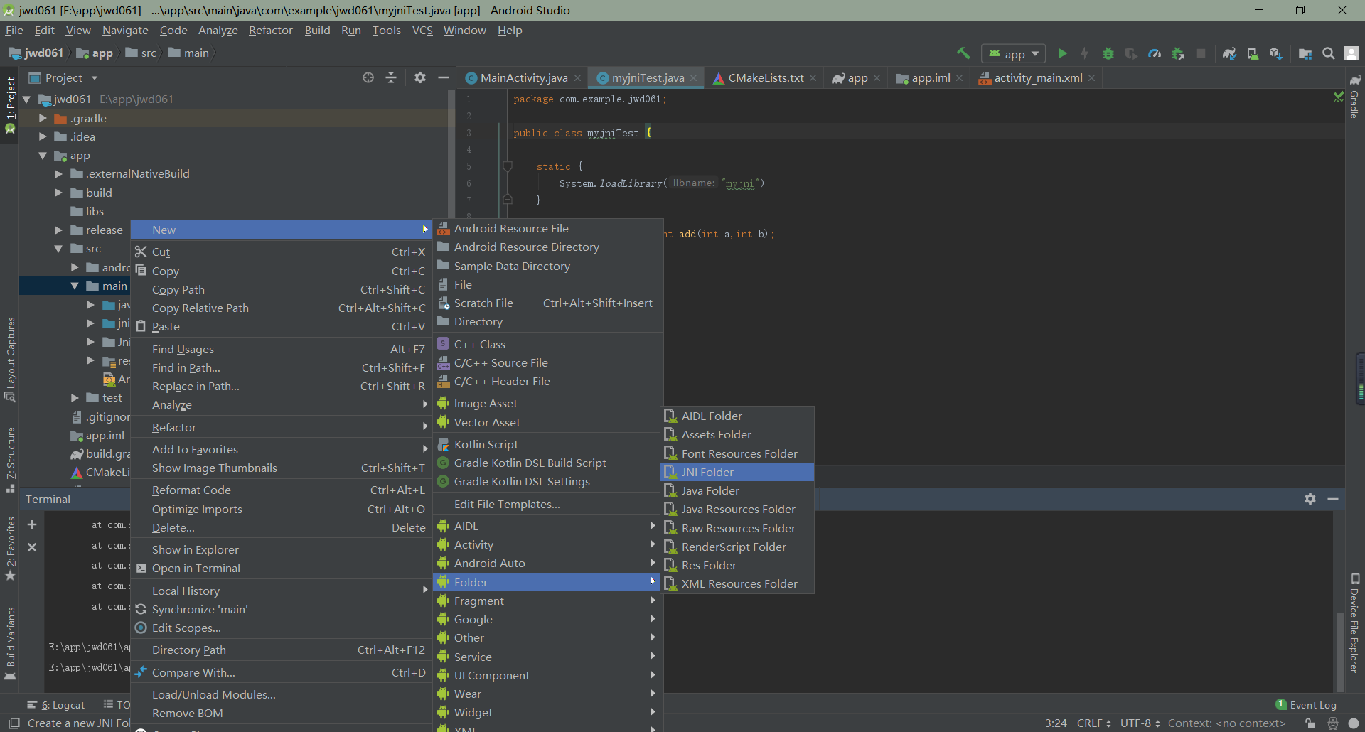This screenshot has width=1365, height=732.
Task: Open the Refactor menu in menu bar
Action: coord(270,30)
